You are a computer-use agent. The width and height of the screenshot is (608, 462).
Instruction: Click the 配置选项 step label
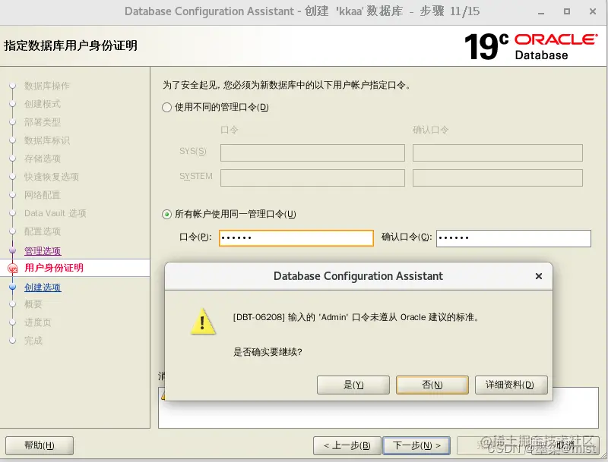pos(43,231)
